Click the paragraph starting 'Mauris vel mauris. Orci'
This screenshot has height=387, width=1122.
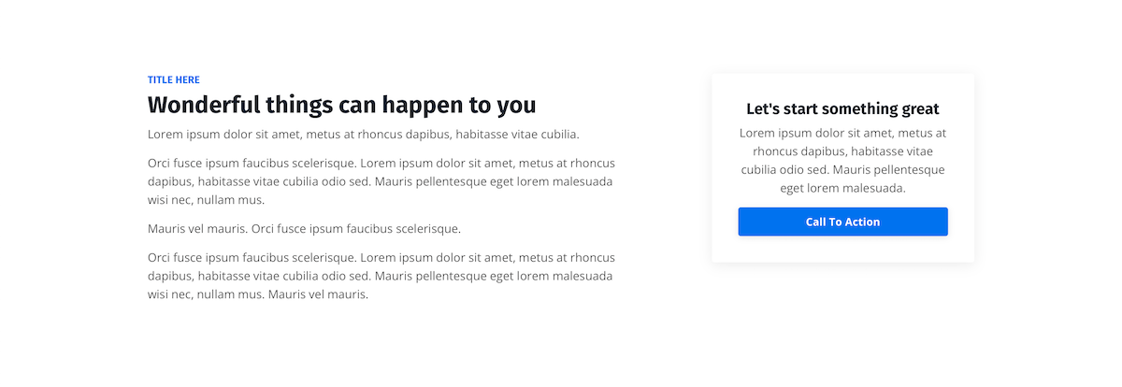tap(304, 228)
